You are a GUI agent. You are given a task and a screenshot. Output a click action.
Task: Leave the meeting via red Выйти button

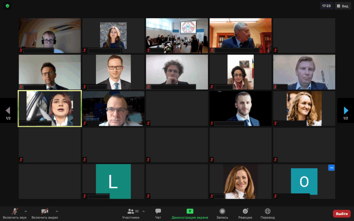(x=342, y=213)
